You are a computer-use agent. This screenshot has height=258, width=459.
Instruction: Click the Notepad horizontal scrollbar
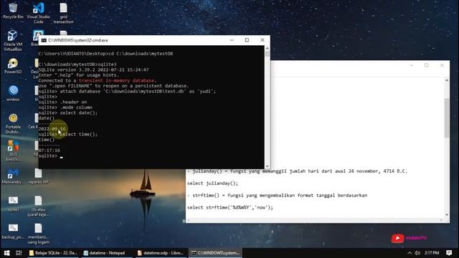point(315,220)
